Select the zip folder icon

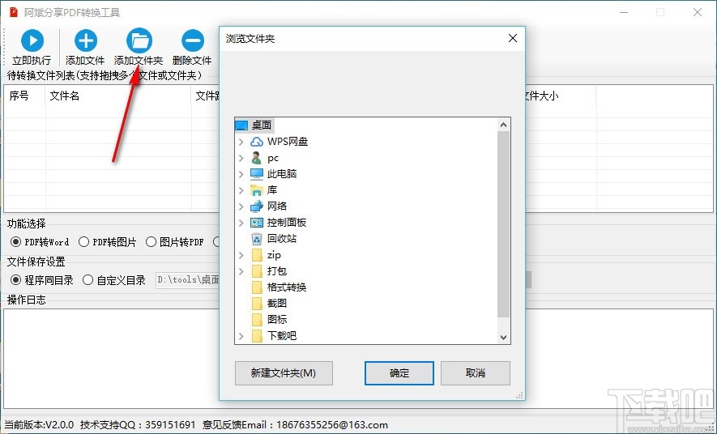point(257,255)
